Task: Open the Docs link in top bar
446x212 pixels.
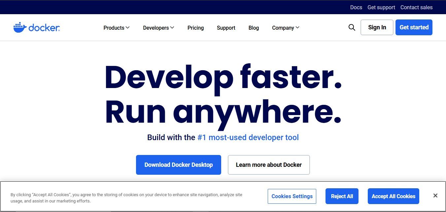Action: point(356,7)
